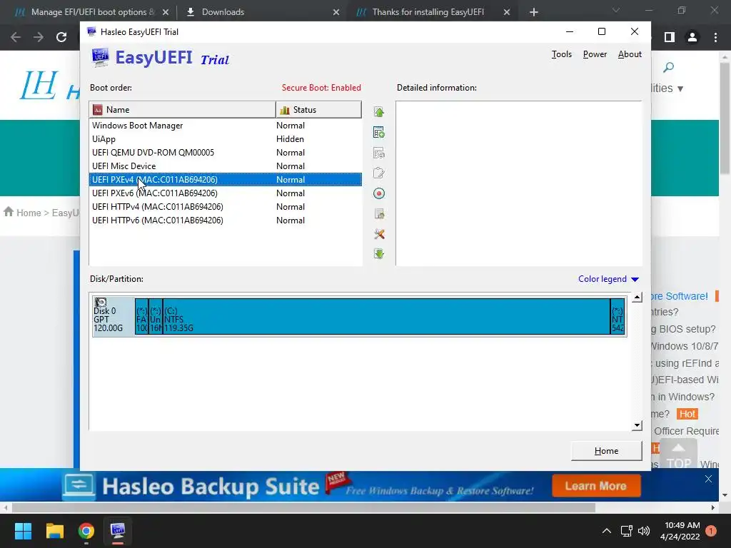
Task: Select UEFI PXEv6 boot entry
Action: pos(225,193)
